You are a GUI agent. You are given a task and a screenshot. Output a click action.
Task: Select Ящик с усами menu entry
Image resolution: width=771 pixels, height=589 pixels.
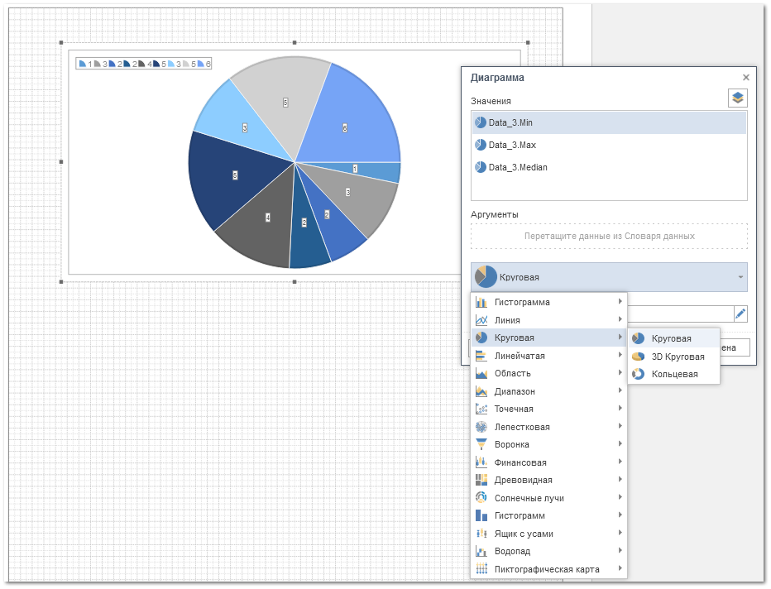pos(524,534)
